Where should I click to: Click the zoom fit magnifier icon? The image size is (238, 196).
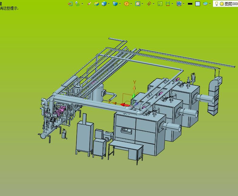click(138, 4)
